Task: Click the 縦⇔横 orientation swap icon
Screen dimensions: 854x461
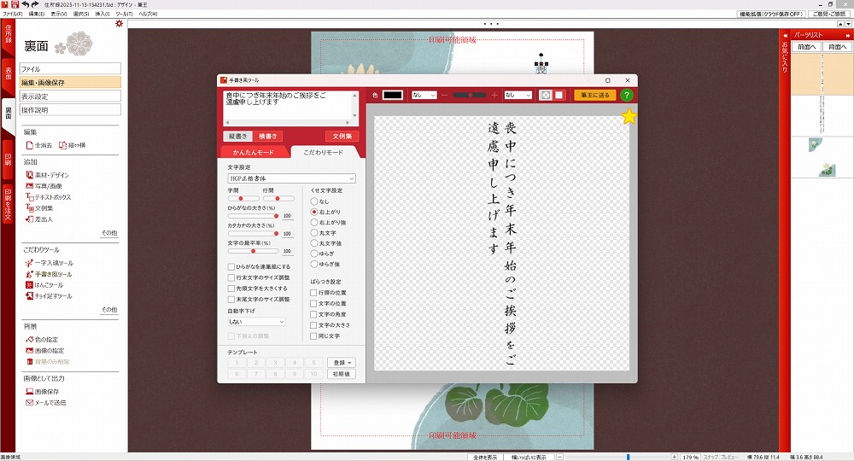Action: pyautogui.click(x=62, y=145)
